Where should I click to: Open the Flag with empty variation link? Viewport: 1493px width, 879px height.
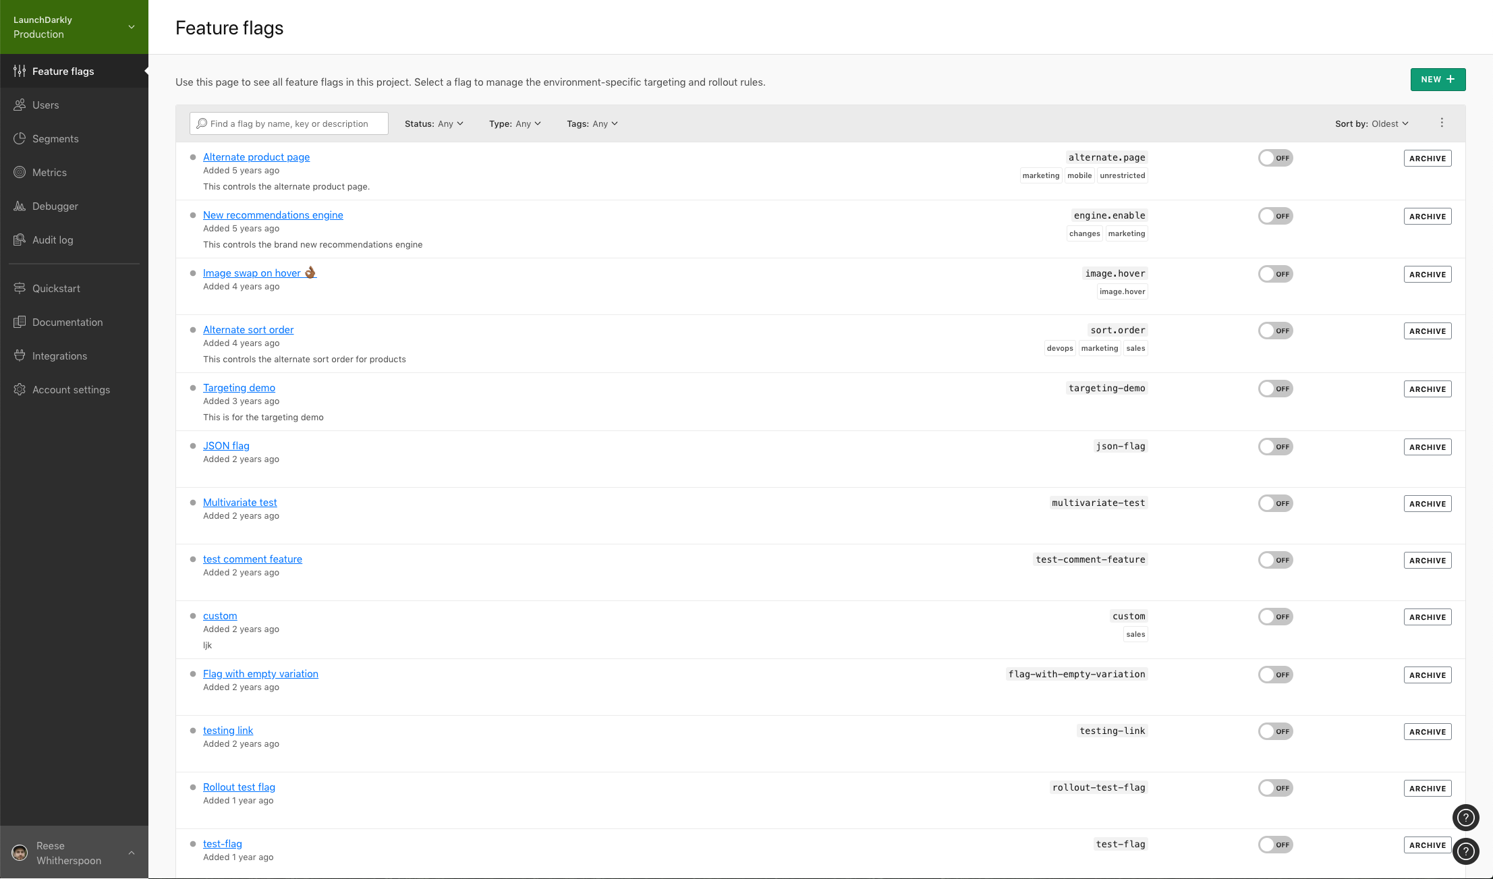(260, 674)
